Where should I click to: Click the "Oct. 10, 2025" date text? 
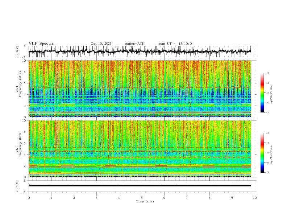[x=101, y=44]
